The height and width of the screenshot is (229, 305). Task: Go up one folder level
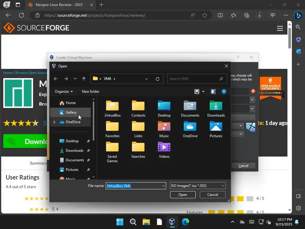[x=84, y=79]
